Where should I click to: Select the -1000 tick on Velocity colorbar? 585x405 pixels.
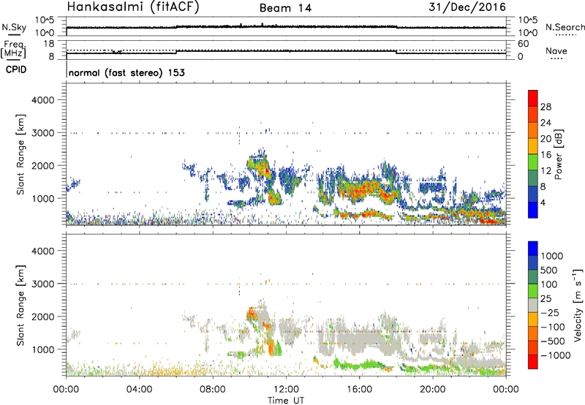tap(556, 355)
